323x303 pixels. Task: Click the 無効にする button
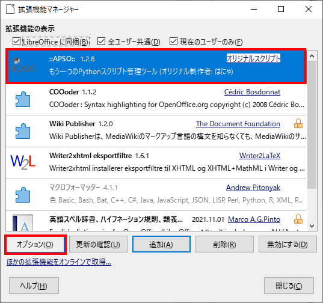(x=288, y=244)
